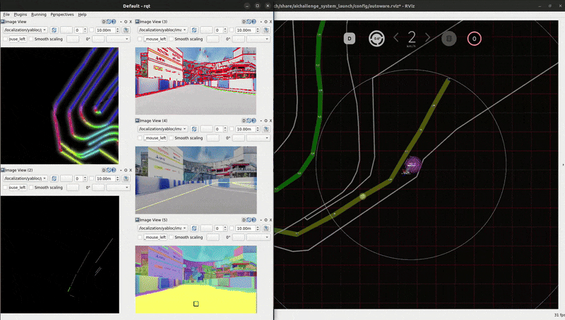
Task: Open topic dropdown in Image View (2)
Action: (x=25, y=179)
